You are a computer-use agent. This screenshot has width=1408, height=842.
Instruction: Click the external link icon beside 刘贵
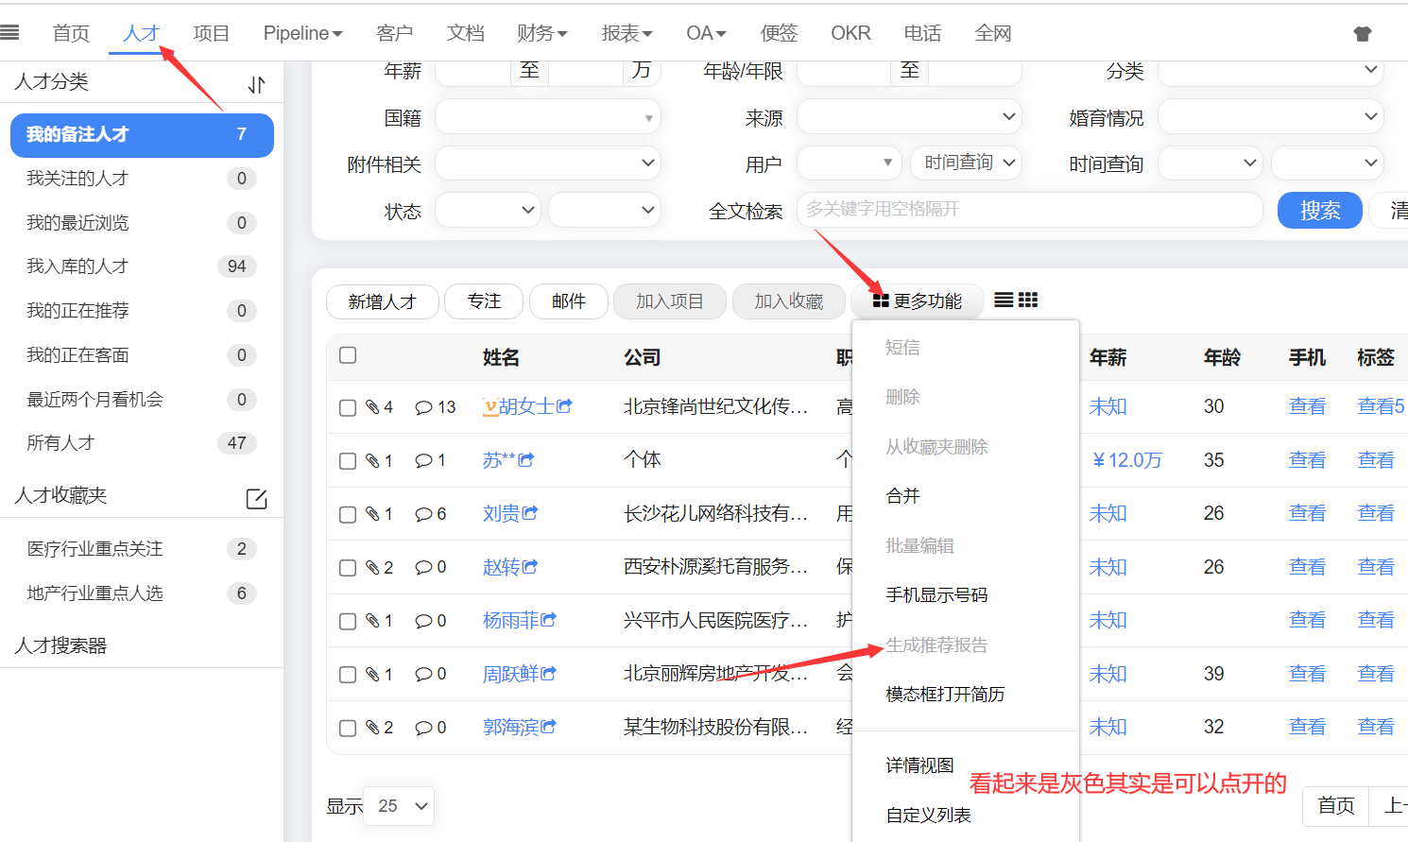click(530, 512)
